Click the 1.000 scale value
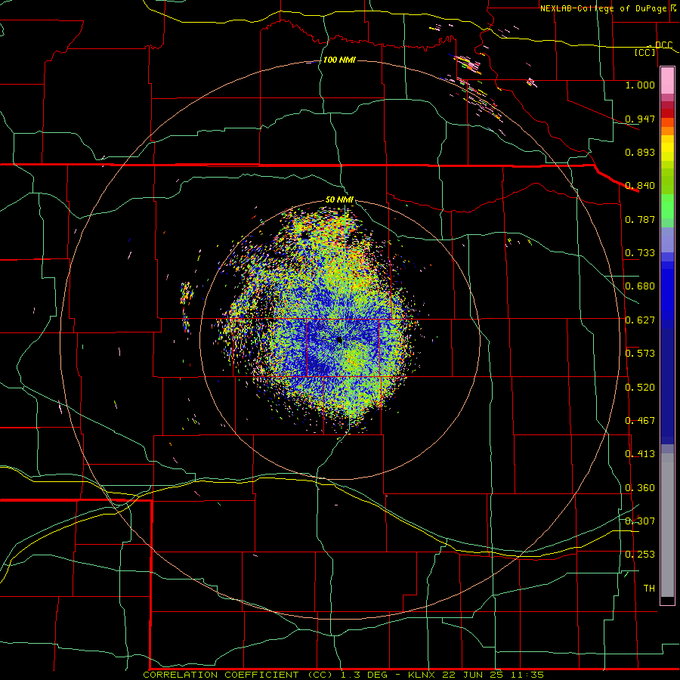The image size is (680, 680). click(x=640, y=85)
